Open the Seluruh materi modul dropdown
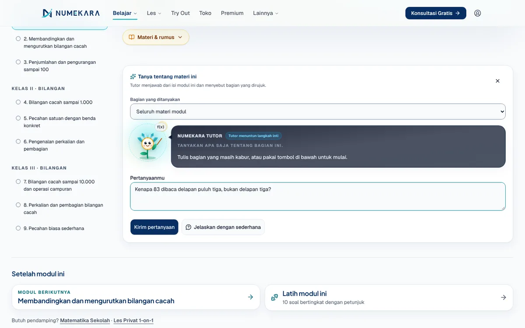This screenshot has height=328, width=525. pyautogui.click(x=318, y=112)
